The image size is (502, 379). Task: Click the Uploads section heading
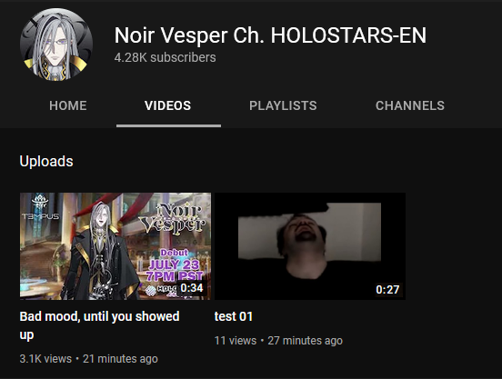tap(46, 161)
